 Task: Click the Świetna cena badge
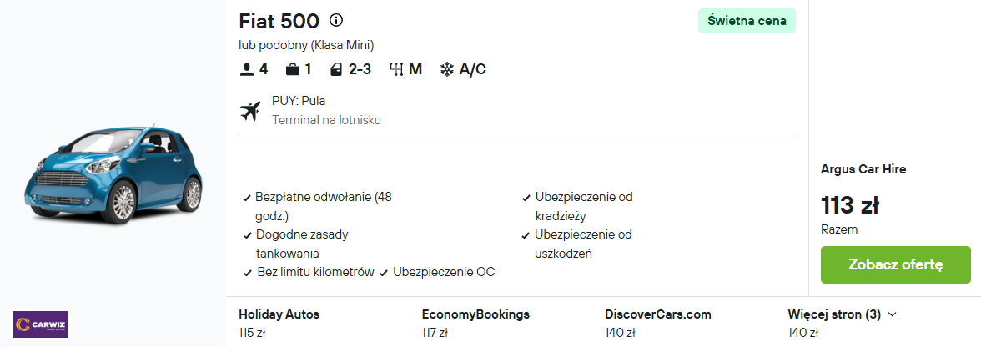click(x=747, y=21)
